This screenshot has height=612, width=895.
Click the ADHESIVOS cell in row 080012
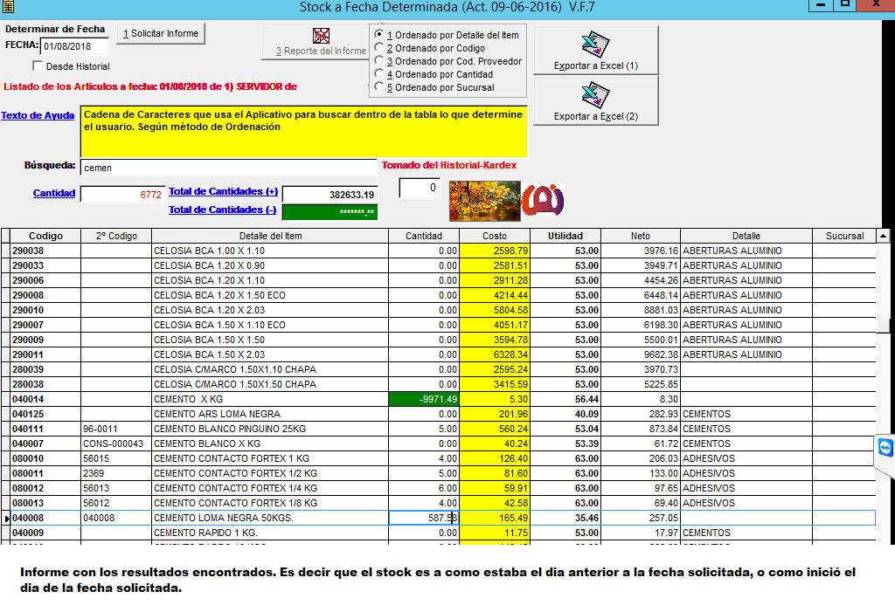pos(746,488)
